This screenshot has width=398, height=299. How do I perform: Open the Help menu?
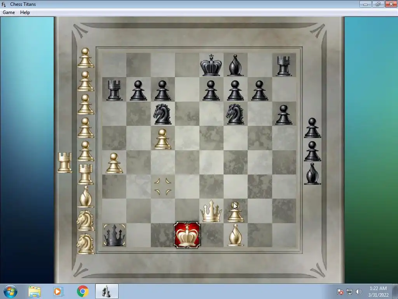pyautogui.click(x=25, y=12)
